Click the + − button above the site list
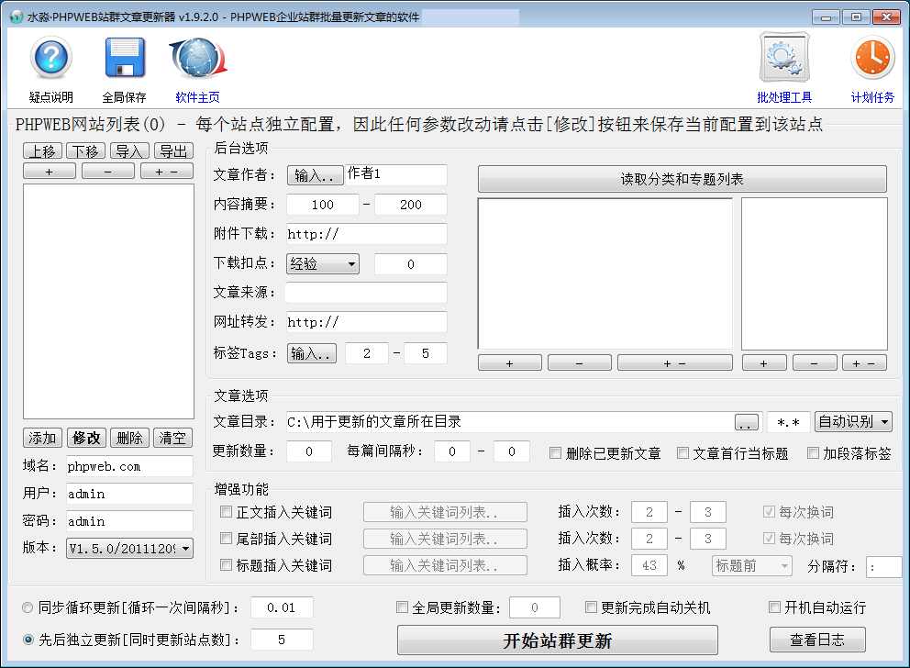Viewport: 910px width, 668px height. click(x=167, y=172)
